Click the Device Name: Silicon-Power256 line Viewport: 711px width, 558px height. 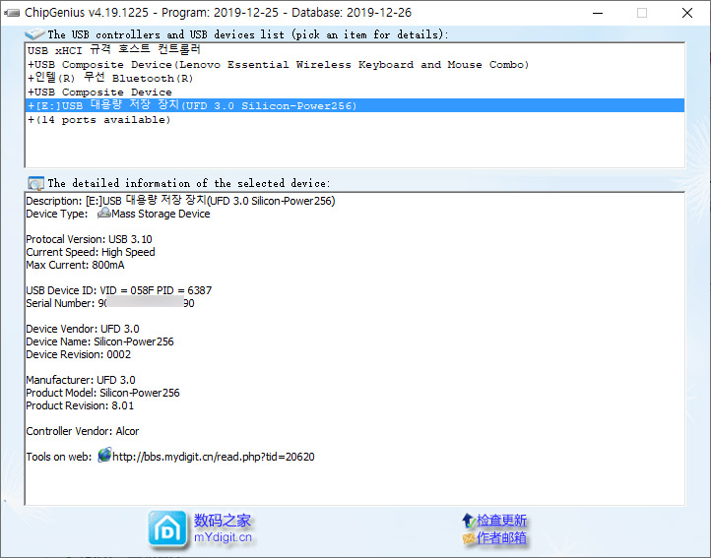pyautogui.click(x=99, y=341)
